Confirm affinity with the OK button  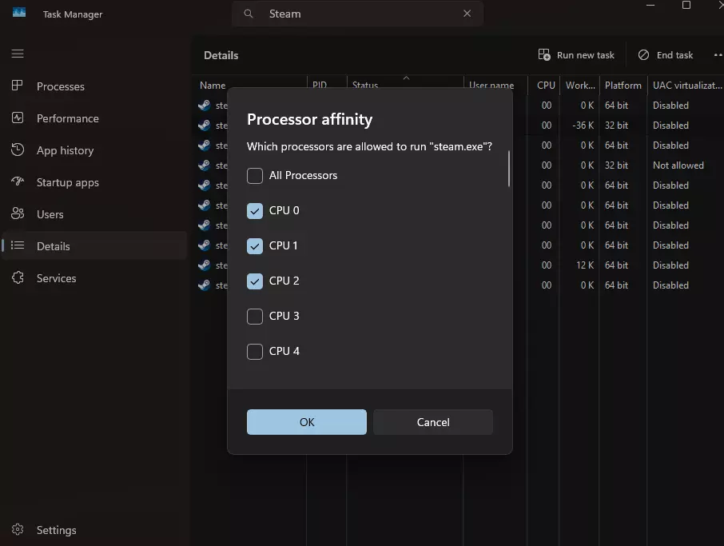pos(307,422)
